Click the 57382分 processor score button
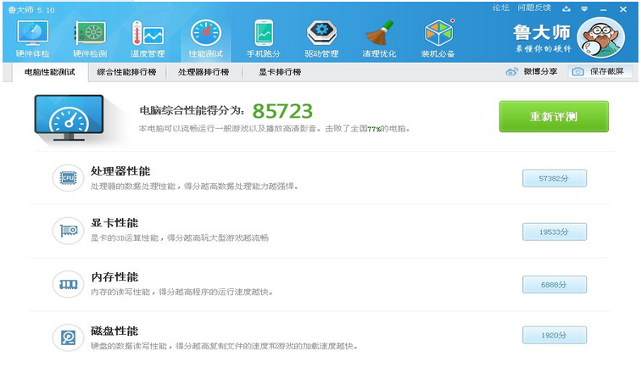The height and width of the screenshot is (379, 641). 555,178
